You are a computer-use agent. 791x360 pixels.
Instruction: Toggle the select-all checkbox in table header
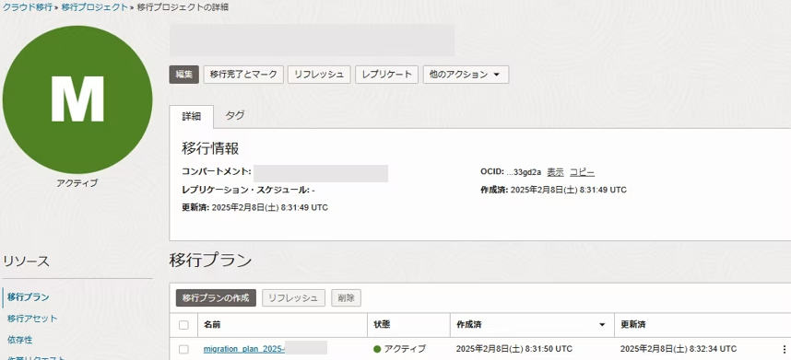pos(183,325)
